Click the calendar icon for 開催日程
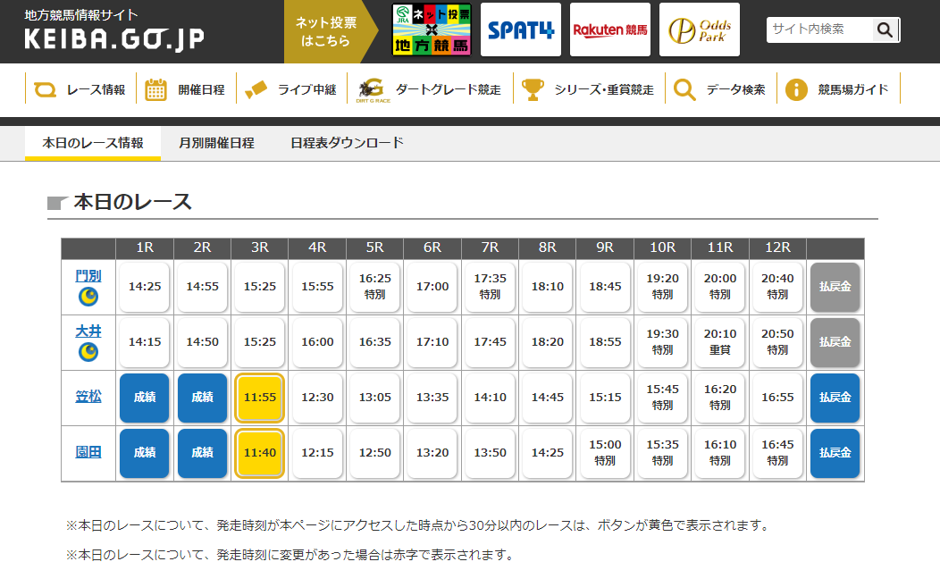The image size is (940, 587). coord(156,89)
